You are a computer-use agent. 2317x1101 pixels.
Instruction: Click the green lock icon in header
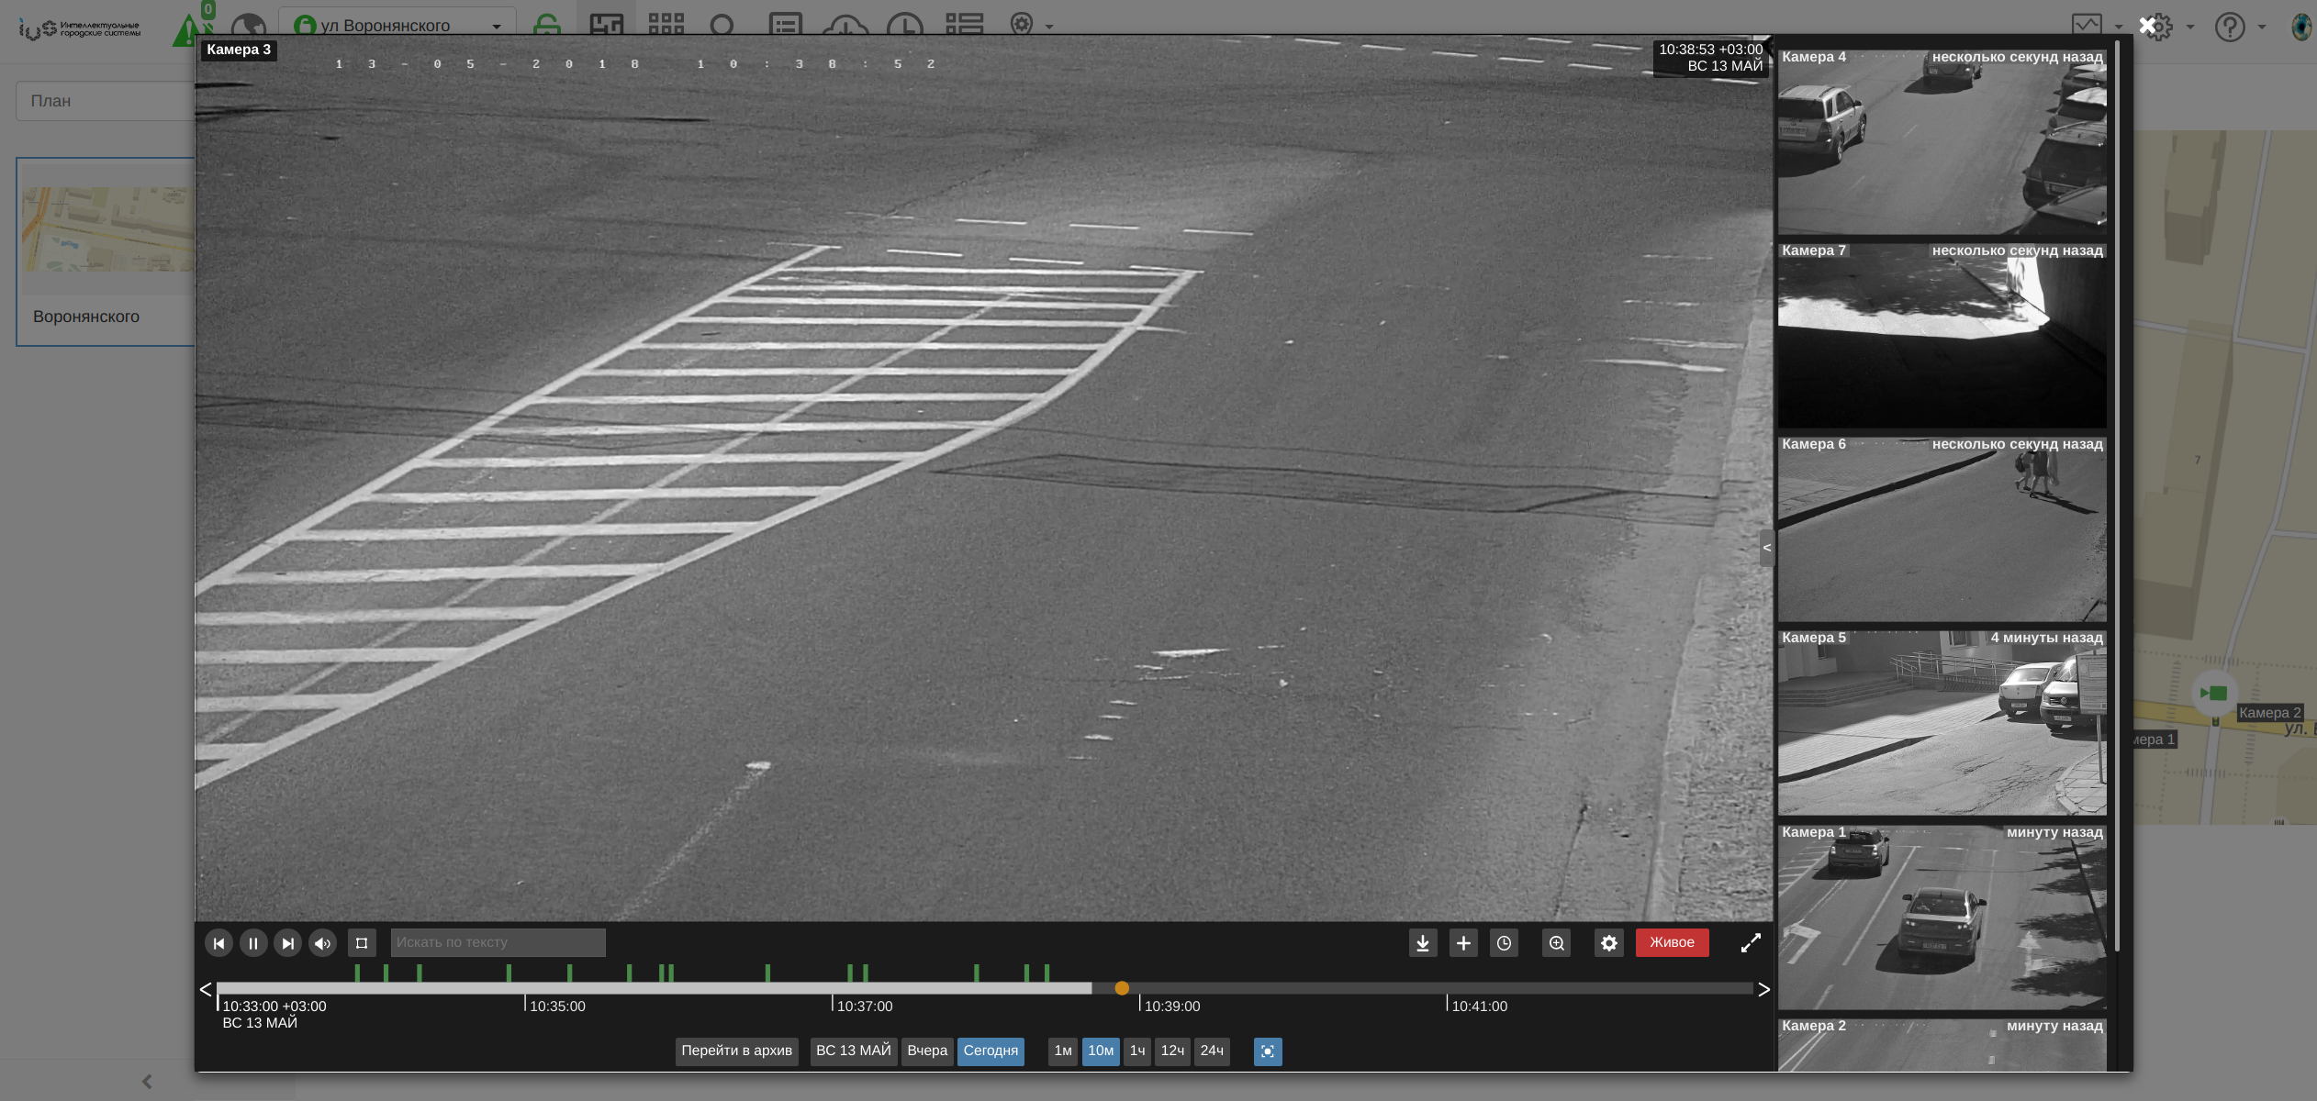[547, 25]
